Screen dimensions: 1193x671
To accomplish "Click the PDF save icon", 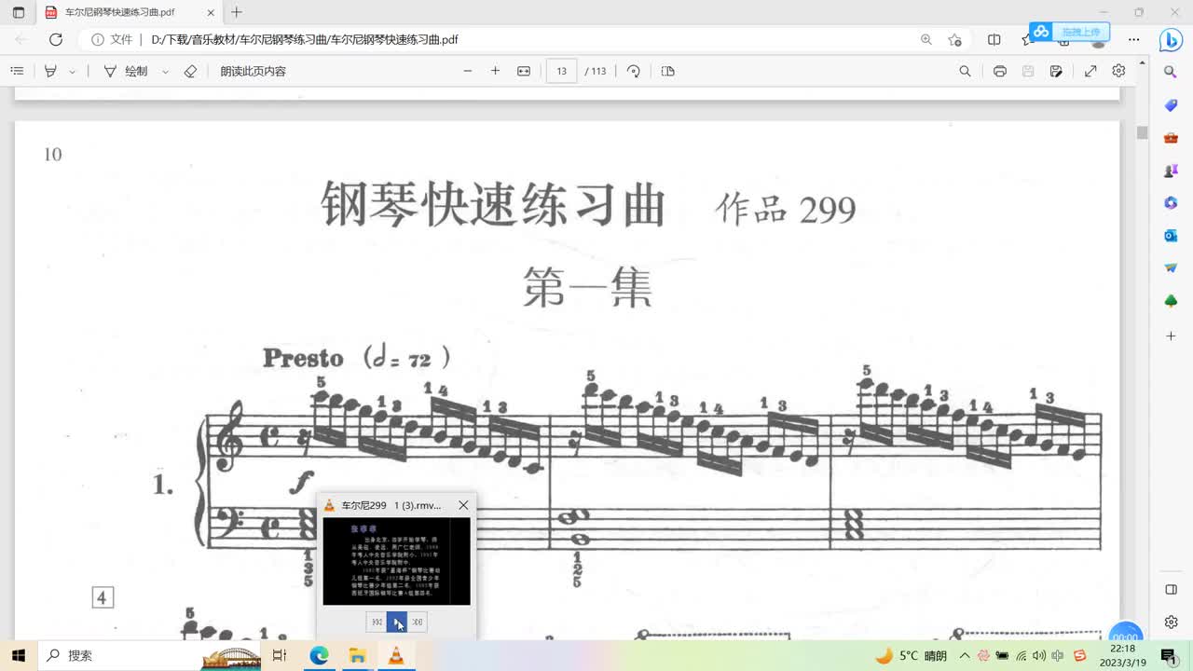I will [x=1028, y=71].
